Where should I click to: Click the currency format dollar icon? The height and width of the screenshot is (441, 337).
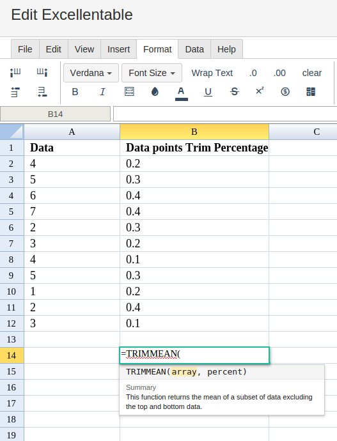point(285,91)
